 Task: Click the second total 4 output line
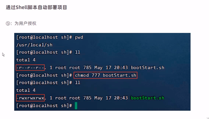pyautogui.click(x=26, y=90)
